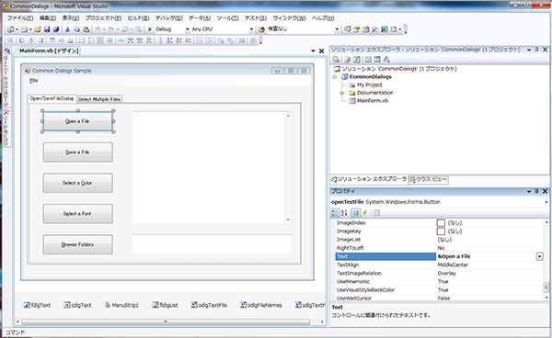Click the green Start Page toolbar icon
The height and width of the screenshot is (338, 552).
[384, 29]
